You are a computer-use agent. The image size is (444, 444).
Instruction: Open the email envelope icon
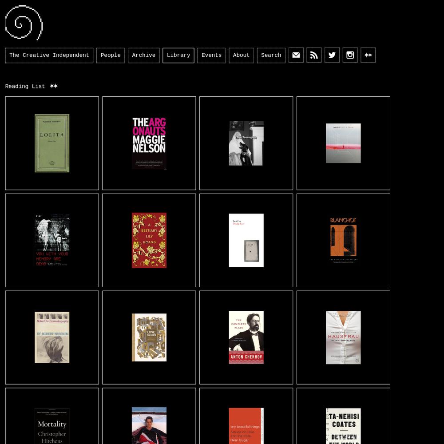296,55
